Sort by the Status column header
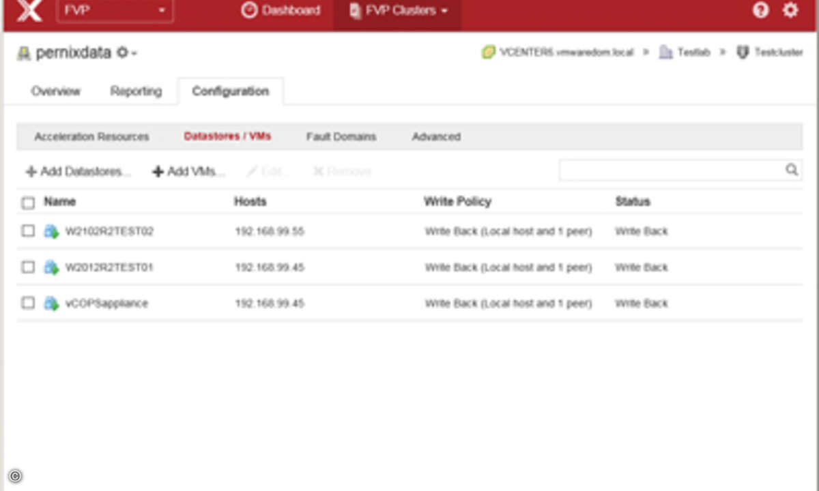This screenshot has height=491, width=819. click(x=633, y=202)
